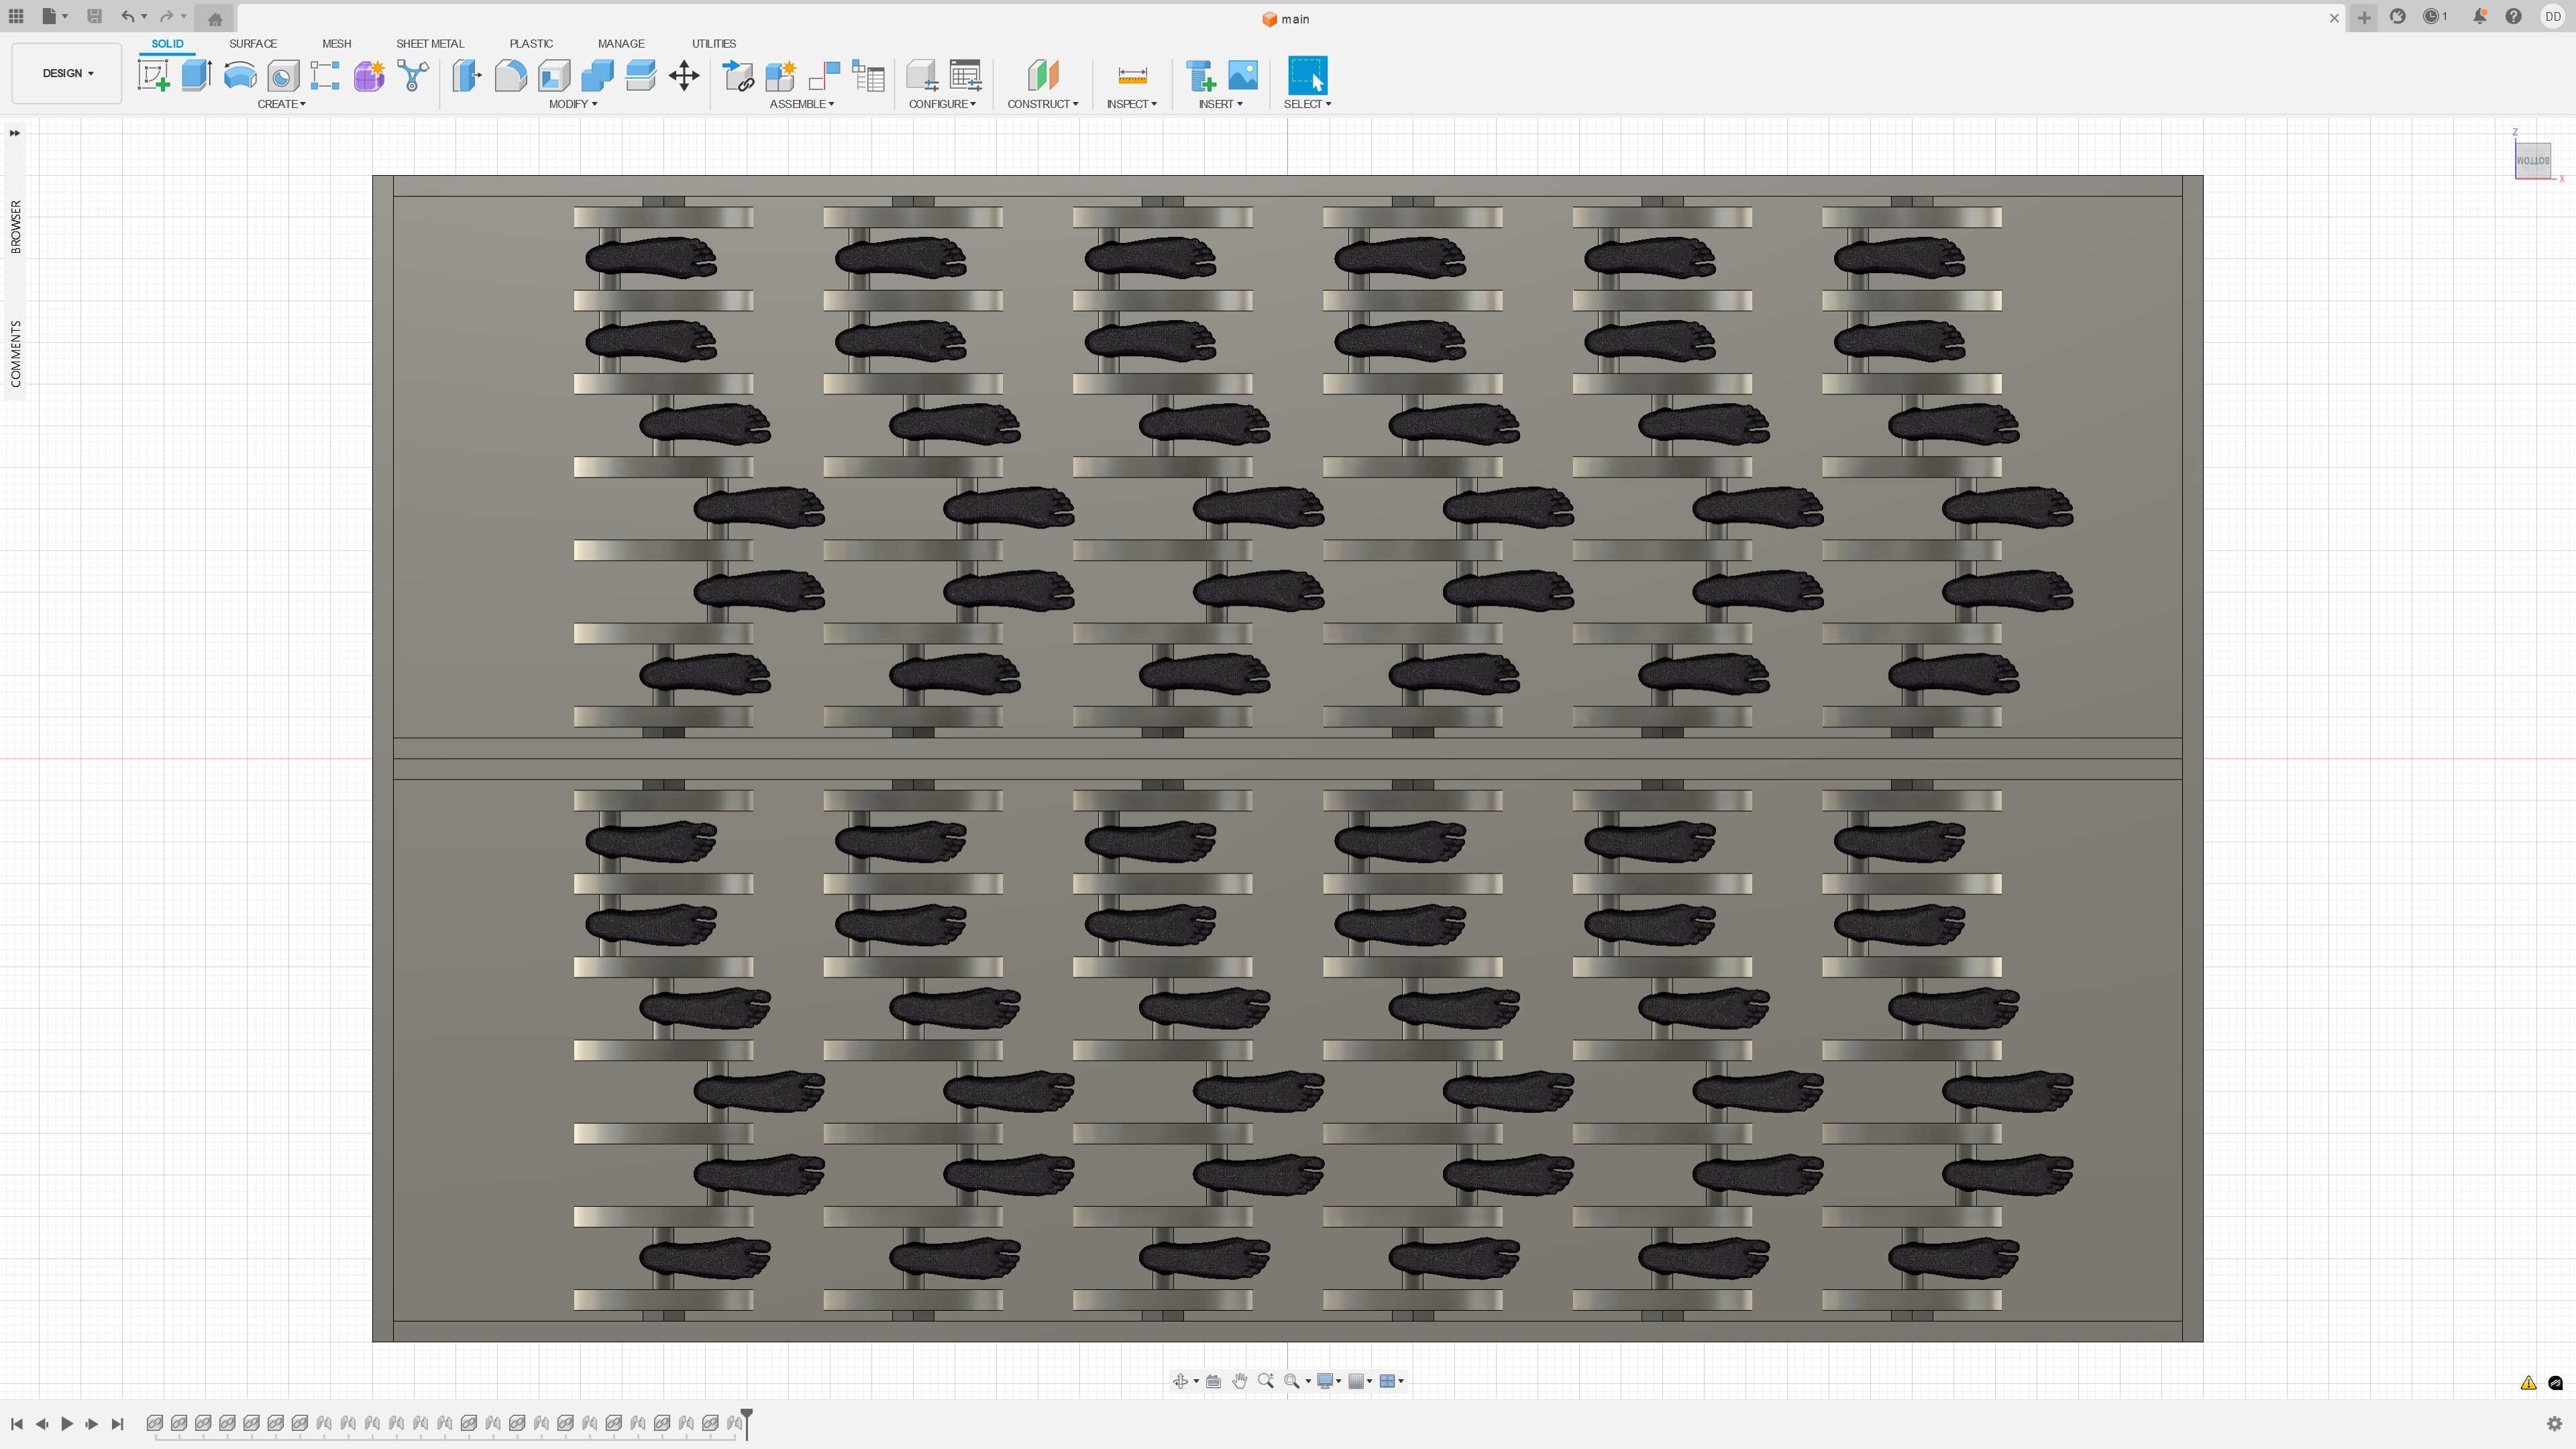Click the Insert Canvas image icon
The width and height of the screenshot is (2576, 1449).
pyautogui.click(x=1243, y=76)
